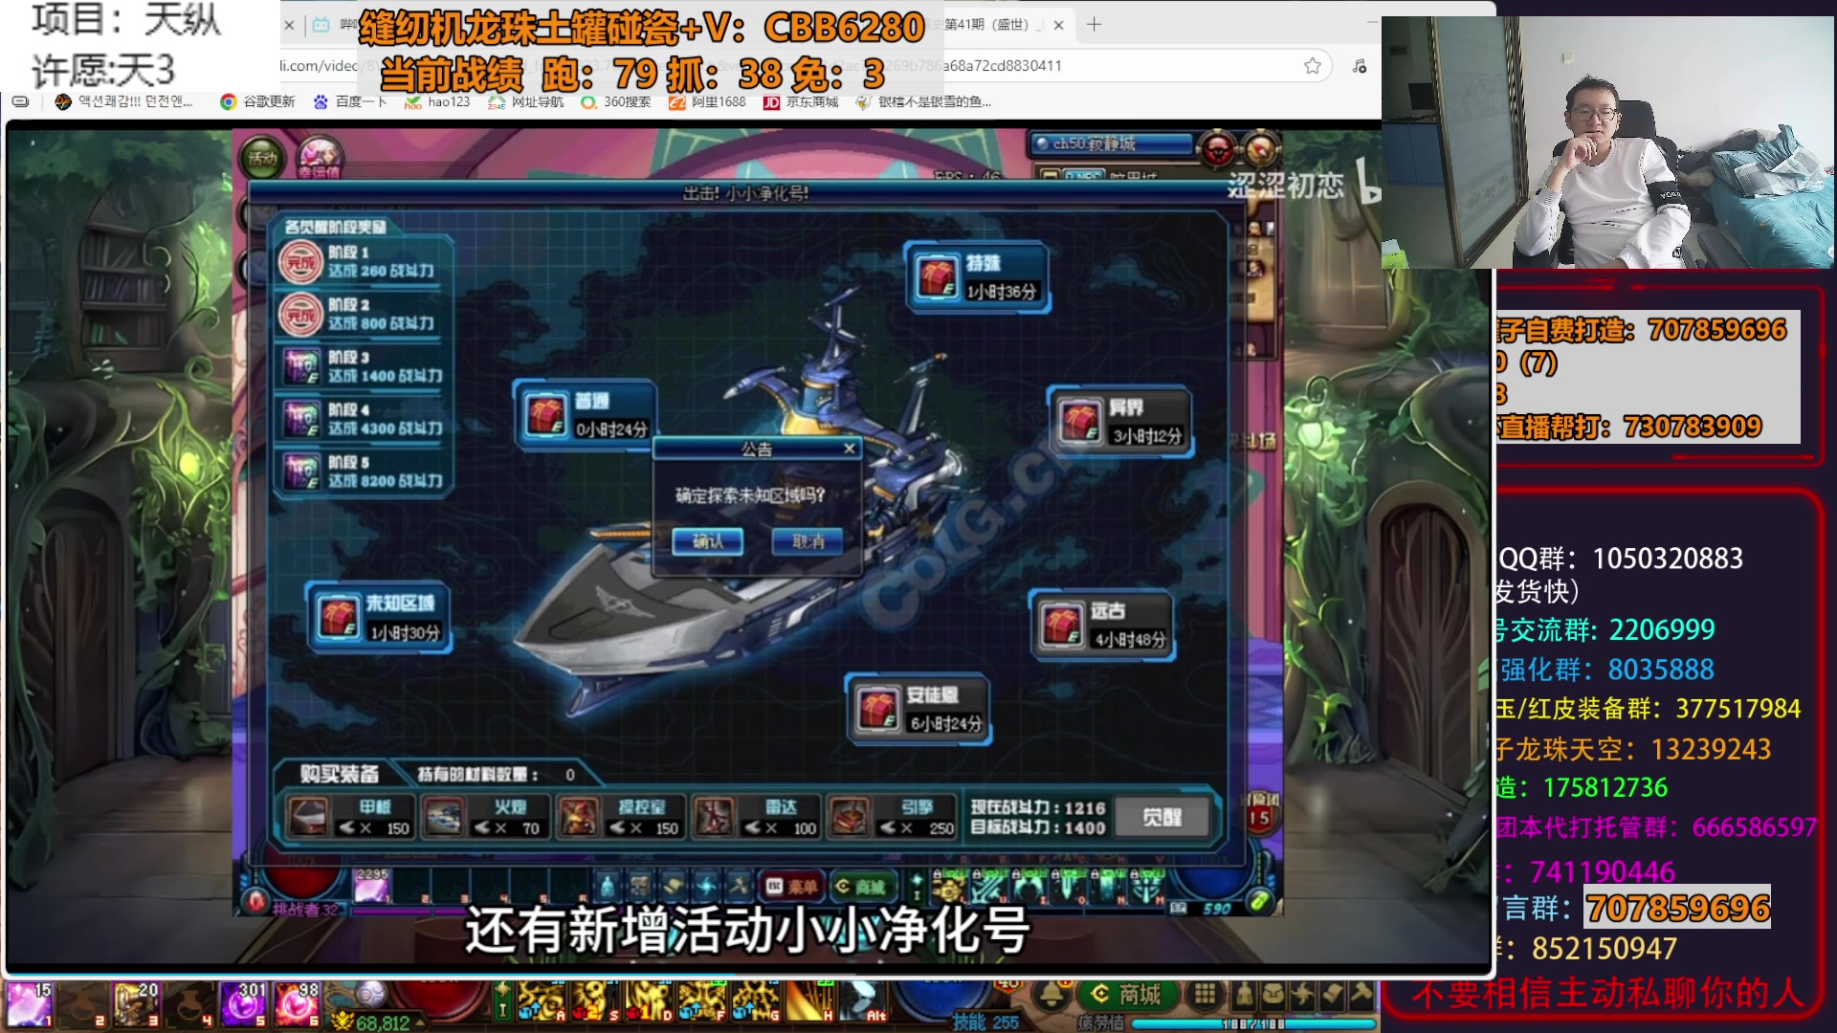Confirm exploring the unknown area (确认)

(x=707, y=541)
